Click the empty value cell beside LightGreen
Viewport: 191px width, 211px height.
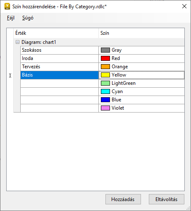[x=60, y=83]
